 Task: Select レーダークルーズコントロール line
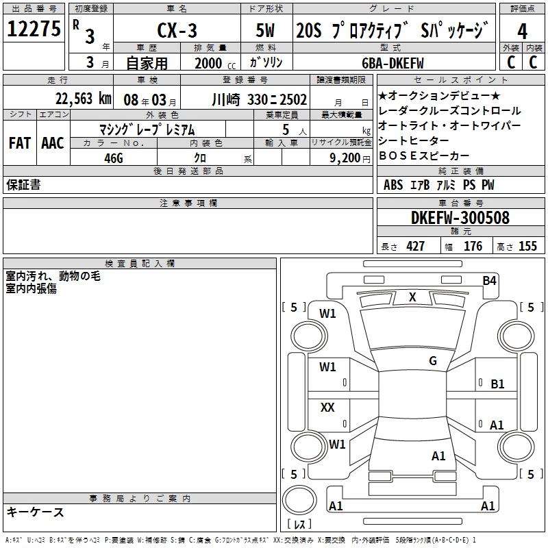449,111
